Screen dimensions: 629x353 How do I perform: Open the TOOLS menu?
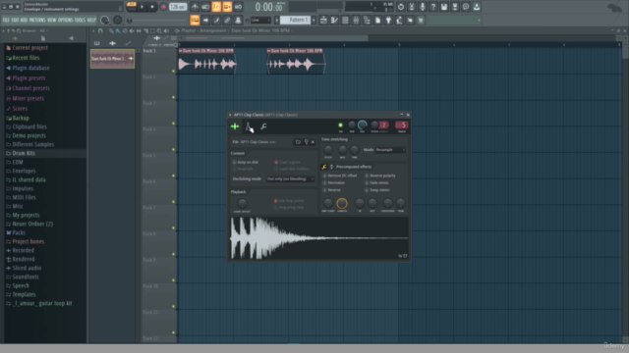click(81, 20)
